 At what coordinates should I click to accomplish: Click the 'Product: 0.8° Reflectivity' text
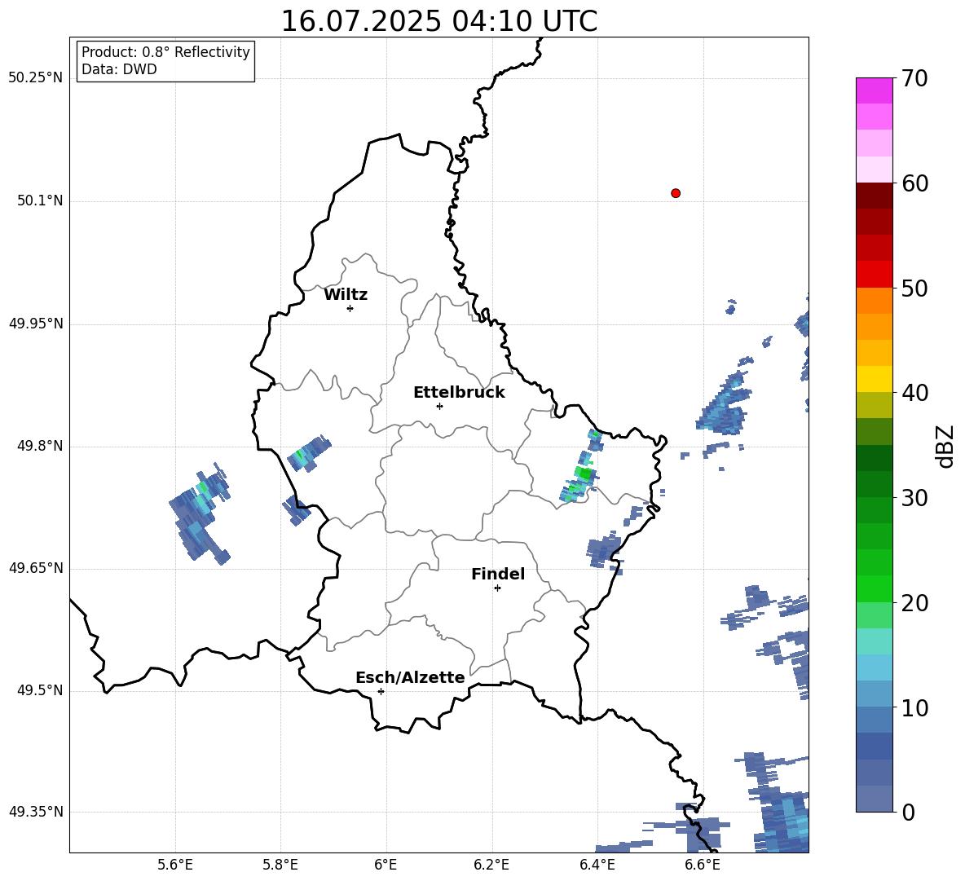click(x=165, y=51)
